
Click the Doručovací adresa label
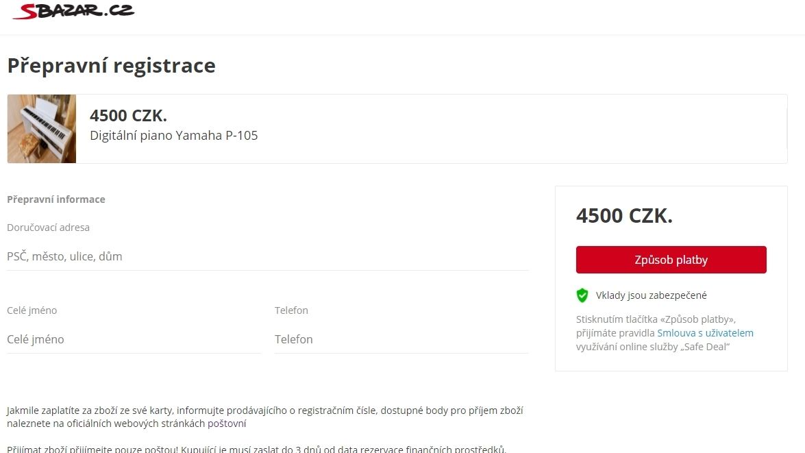[48, 228]
